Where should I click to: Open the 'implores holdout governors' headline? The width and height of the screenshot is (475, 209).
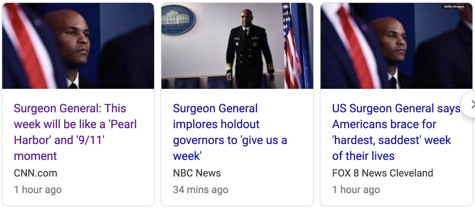pos(230,132)
